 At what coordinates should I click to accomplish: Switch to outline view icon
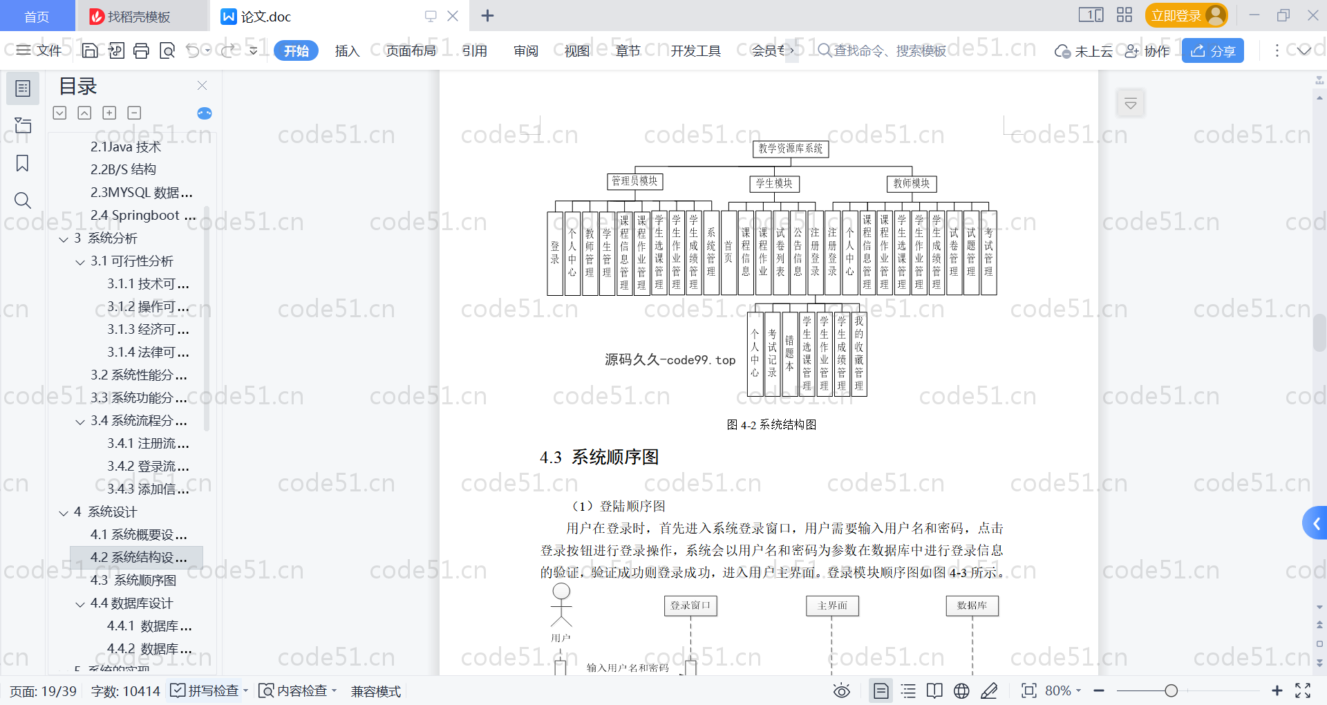point(908,690)
